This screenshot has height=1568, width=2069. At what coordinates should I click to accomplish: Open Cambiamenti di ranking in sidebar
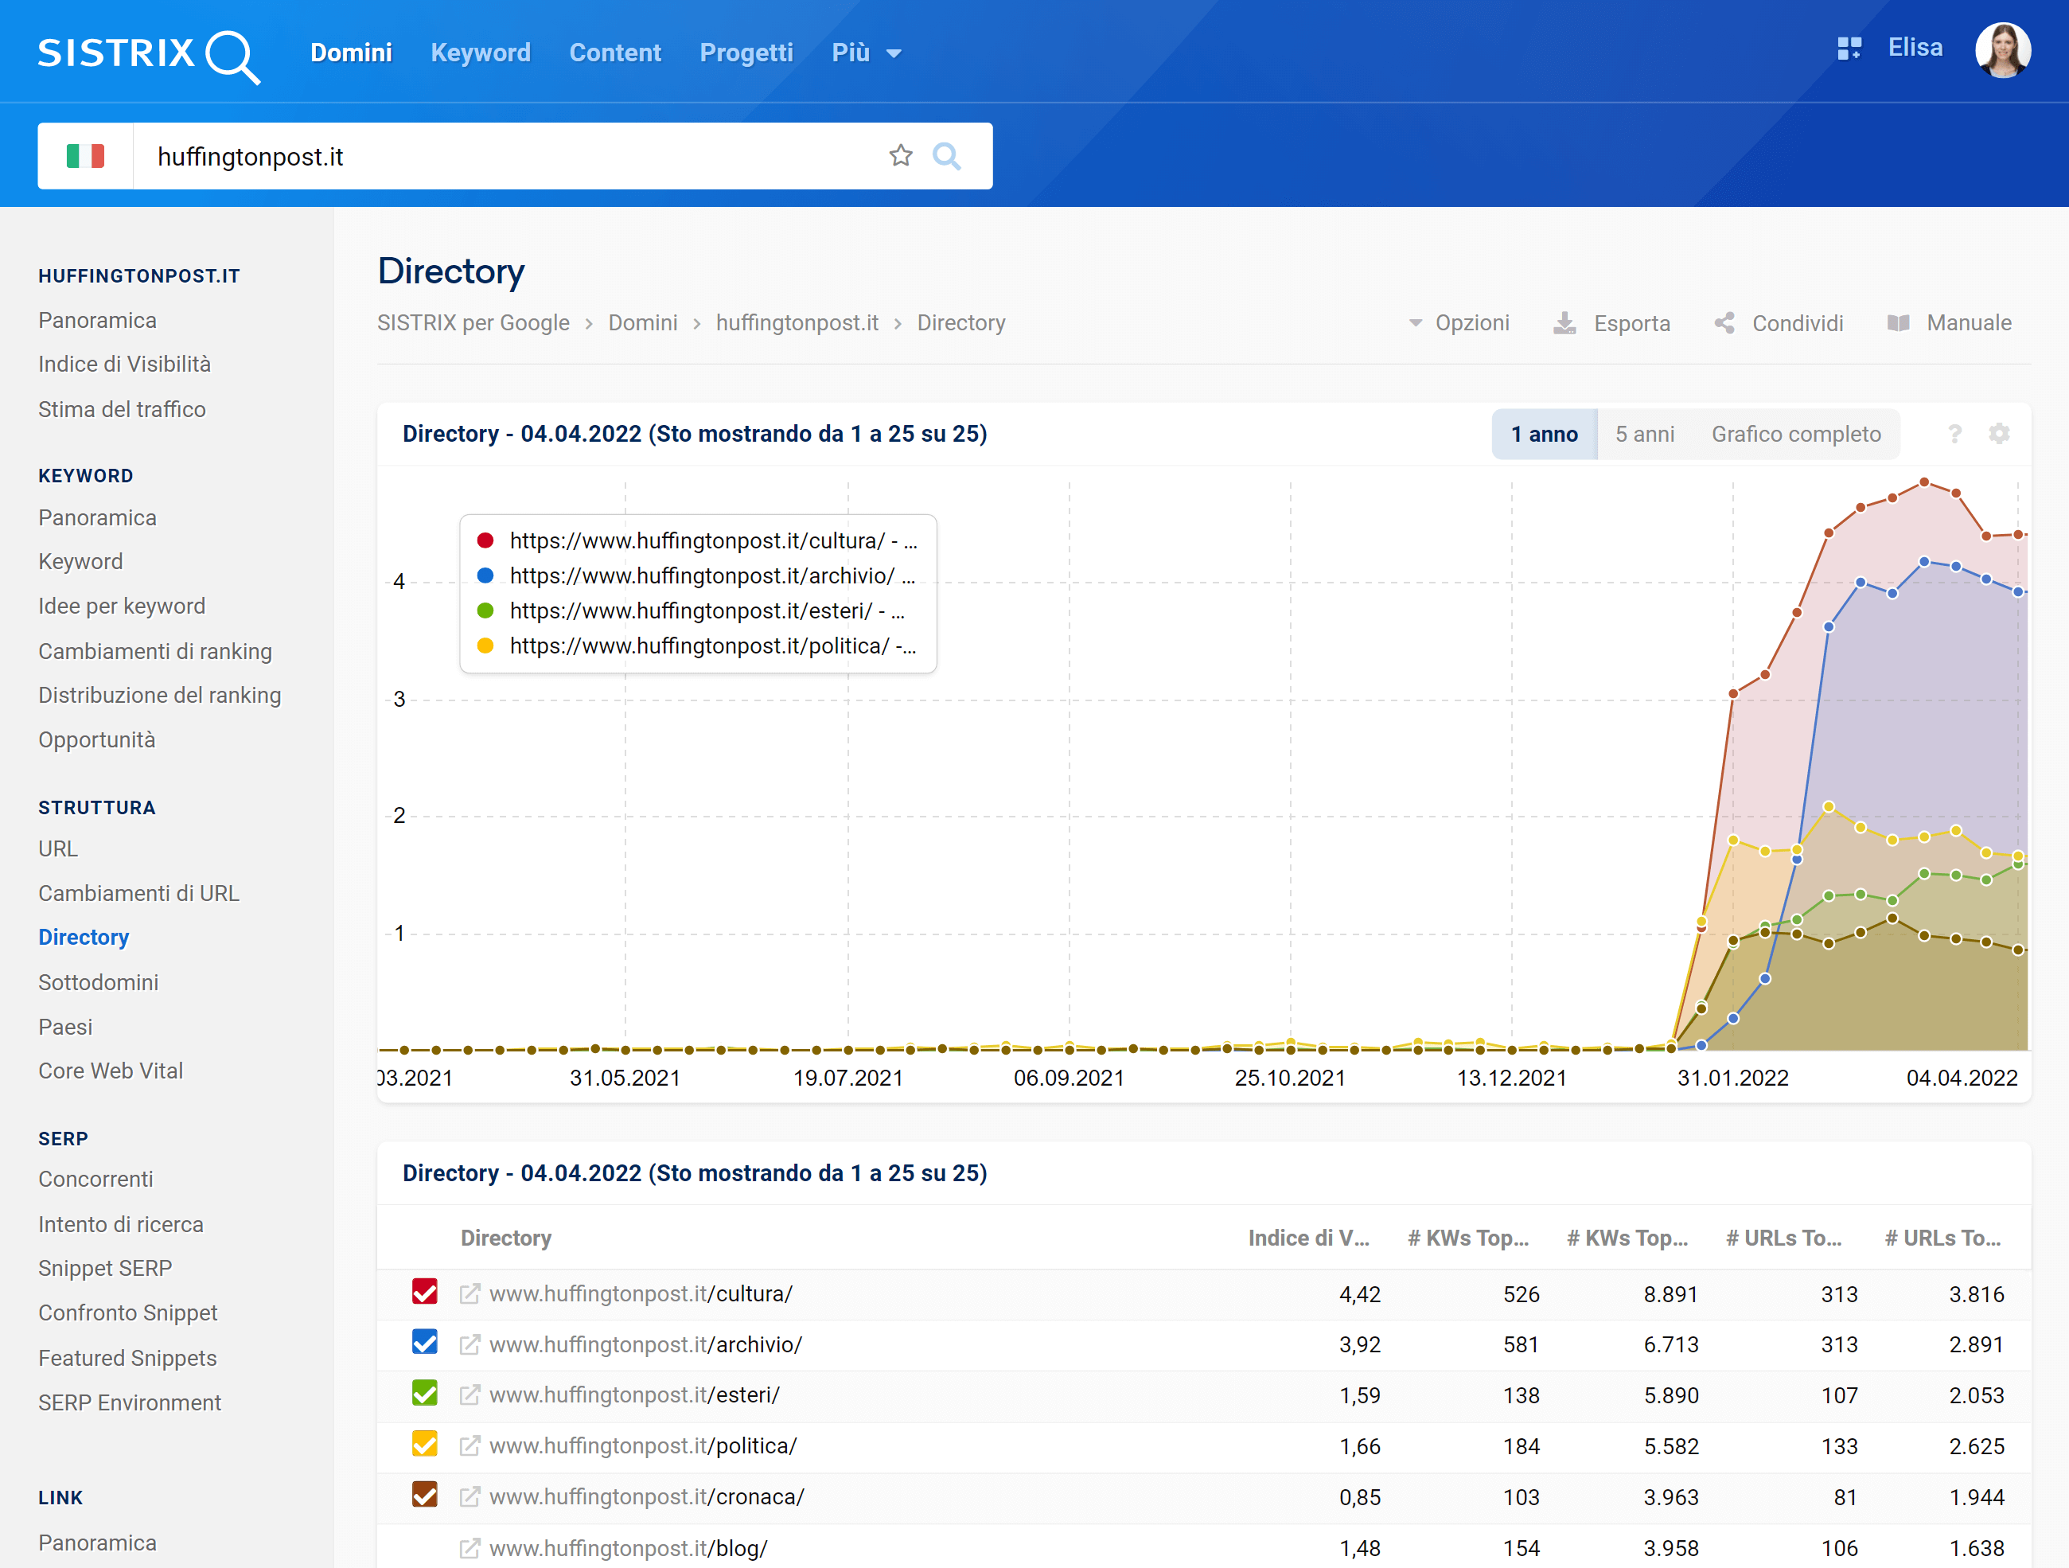(155, 651)
